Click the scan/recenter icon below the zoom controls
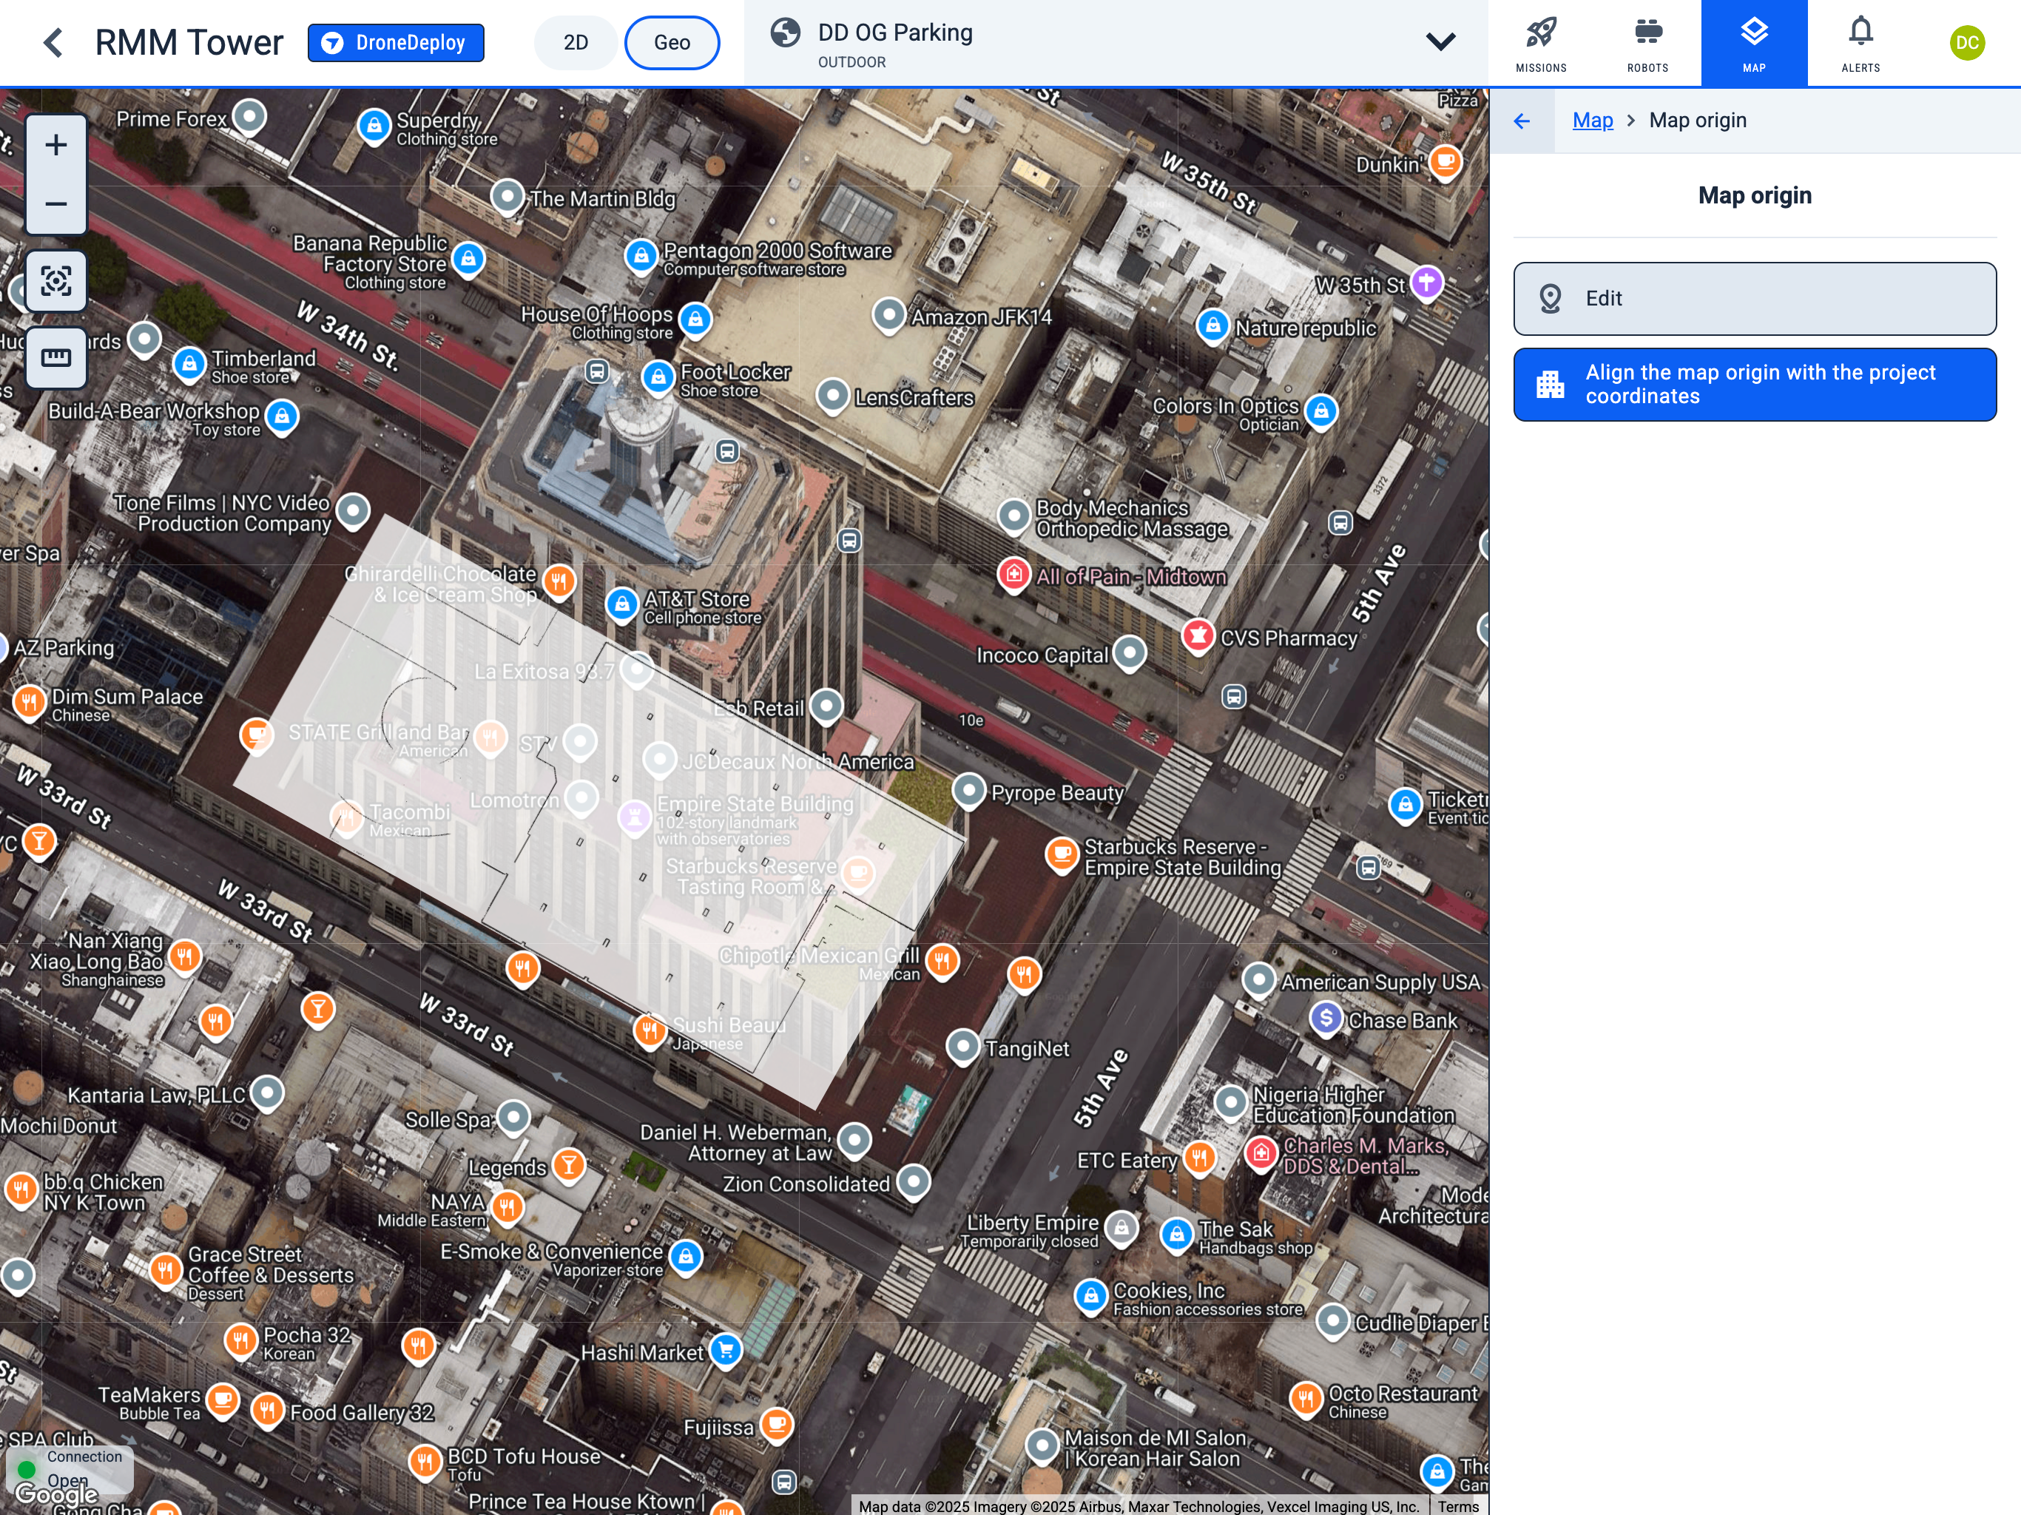 (57, 281)
